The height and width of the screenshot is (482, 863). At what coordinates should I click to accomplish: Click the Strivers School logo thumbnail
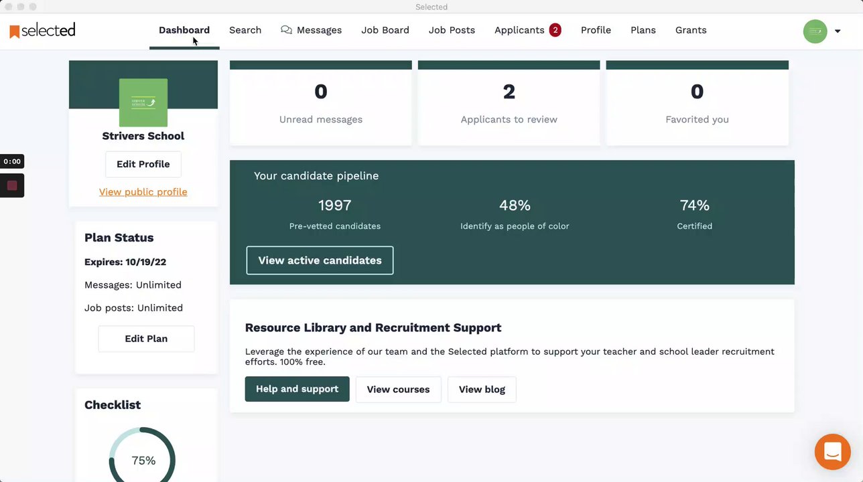143,102
